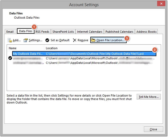Click the Set as Default label
The width and height of the screenshot is (168, 137).
pyautogui.click(x=60, y=40)
